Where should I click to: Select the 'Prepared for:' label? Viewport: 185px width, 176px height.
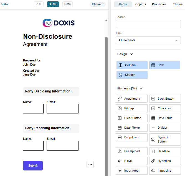[x=32, y=60]
